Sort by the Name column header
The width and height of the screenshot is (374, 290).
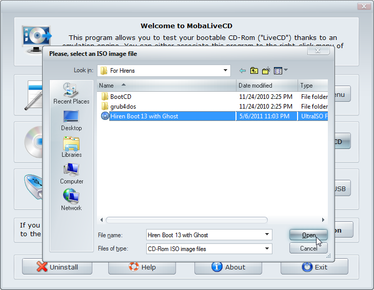[x=166, y=85]
